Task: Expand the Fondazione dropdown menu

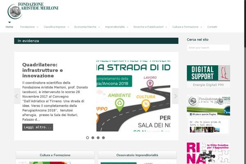Action: tap(29, 27)
